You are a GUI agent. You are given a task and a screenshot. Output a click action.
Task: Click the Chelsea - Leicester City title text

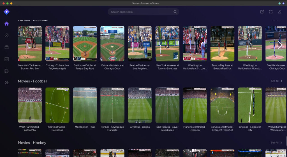(x=250, y=129)
